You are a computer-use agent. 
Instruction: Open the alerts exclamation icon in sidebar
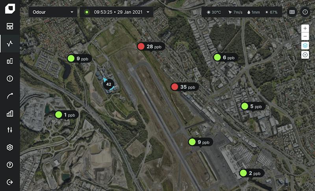[x=9, y=78]
